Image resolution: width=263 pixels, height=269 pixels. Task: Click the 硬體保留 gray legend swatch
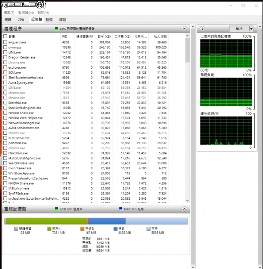coord(16,228)
